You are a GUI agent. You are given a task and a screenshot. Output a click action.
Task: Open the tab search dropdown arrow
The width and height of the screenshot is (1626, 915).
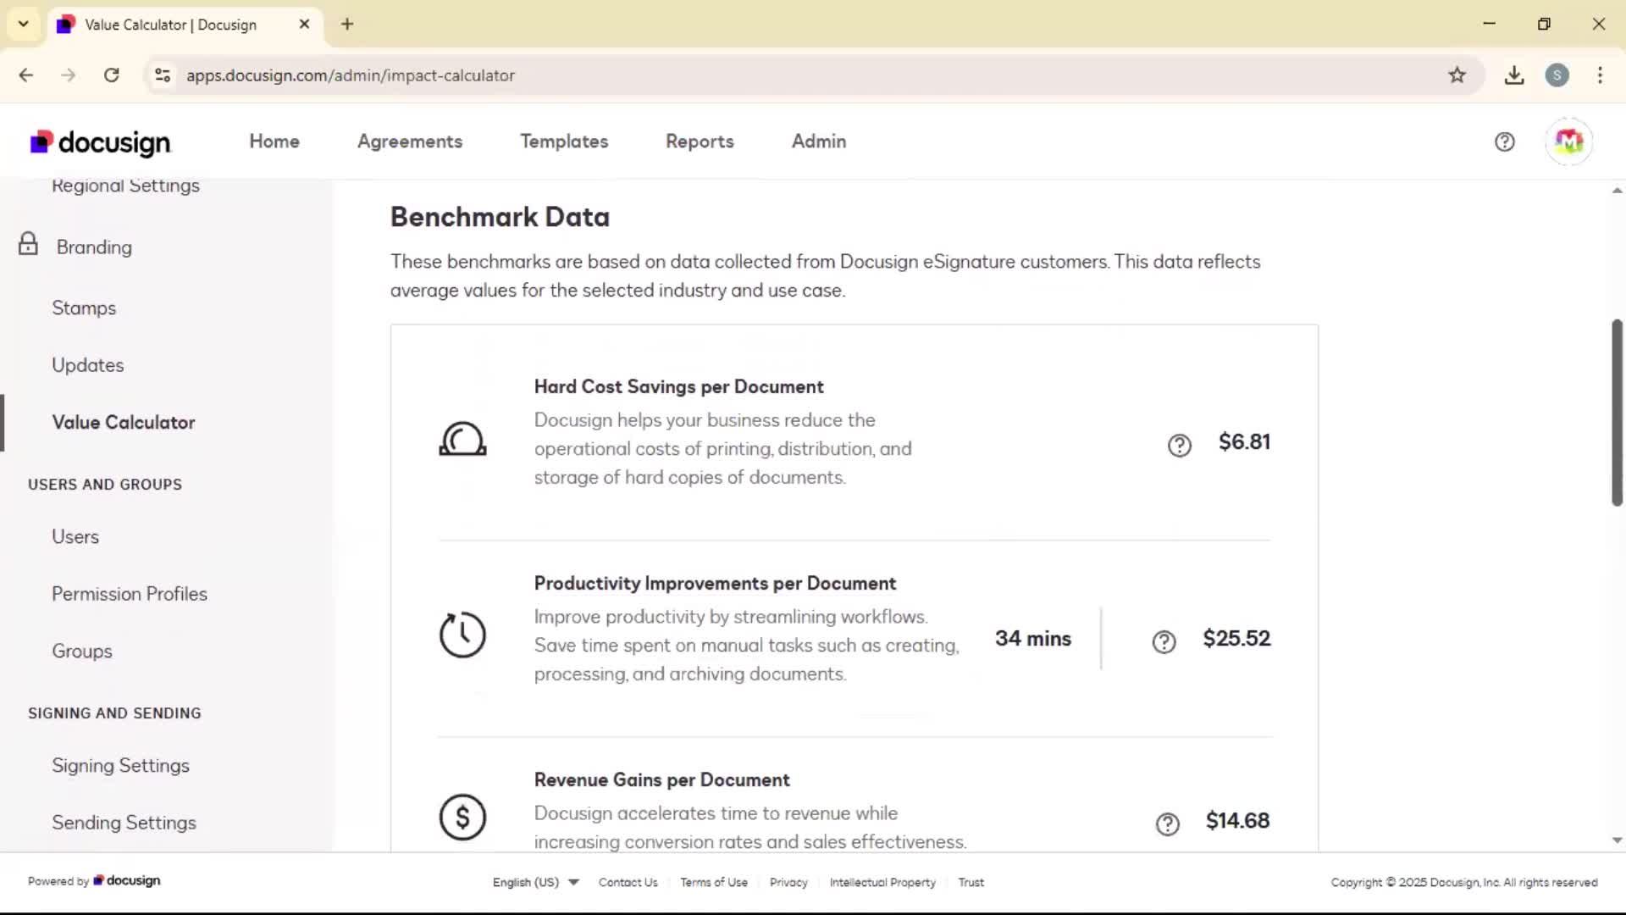coord(23,24)
